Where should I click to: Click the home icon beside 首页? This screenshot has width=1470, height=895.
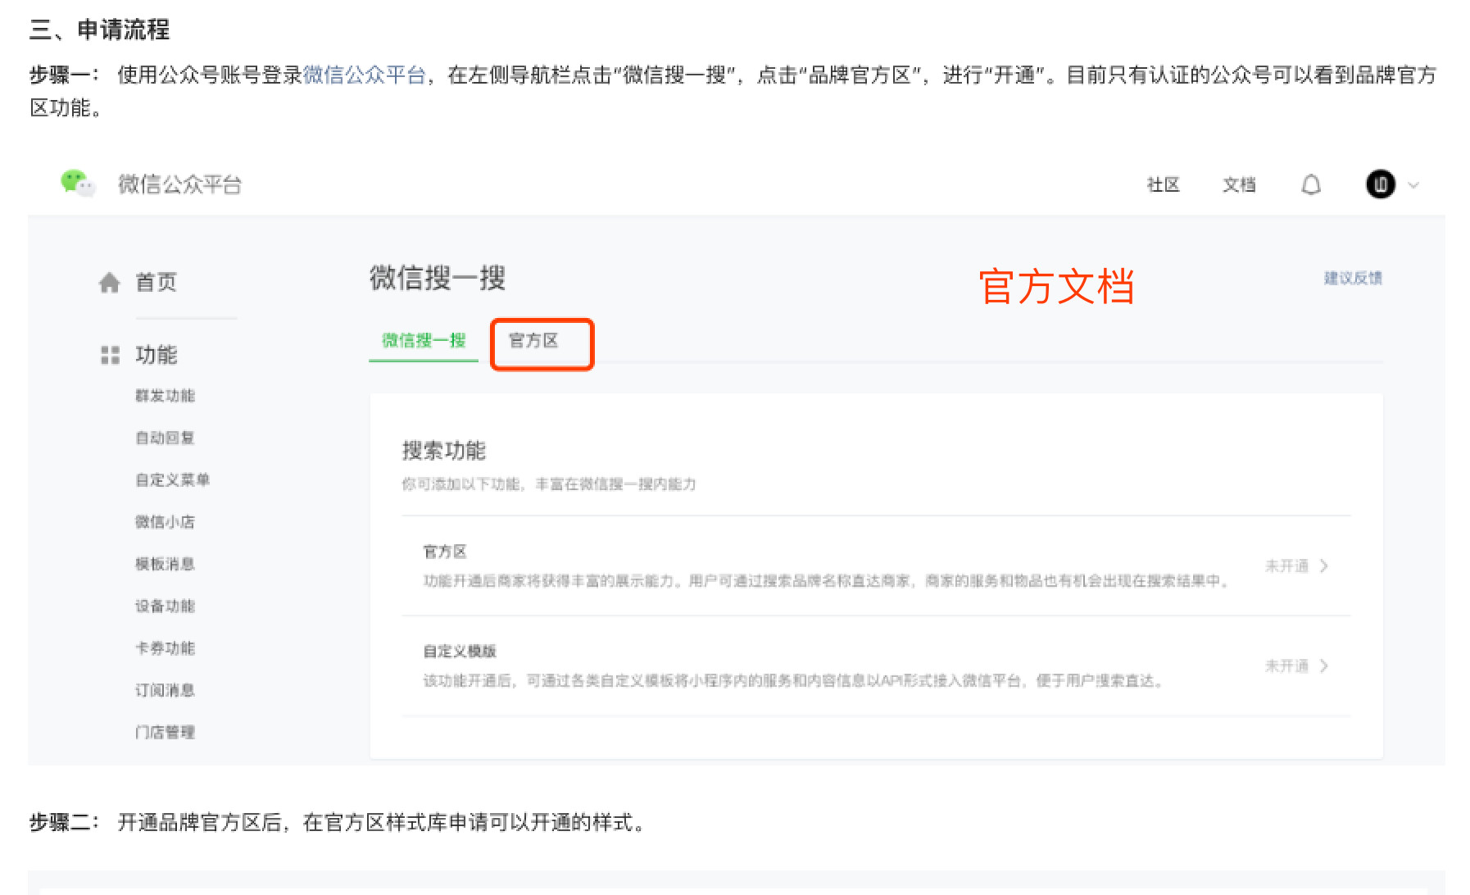(x=110, y=283)
